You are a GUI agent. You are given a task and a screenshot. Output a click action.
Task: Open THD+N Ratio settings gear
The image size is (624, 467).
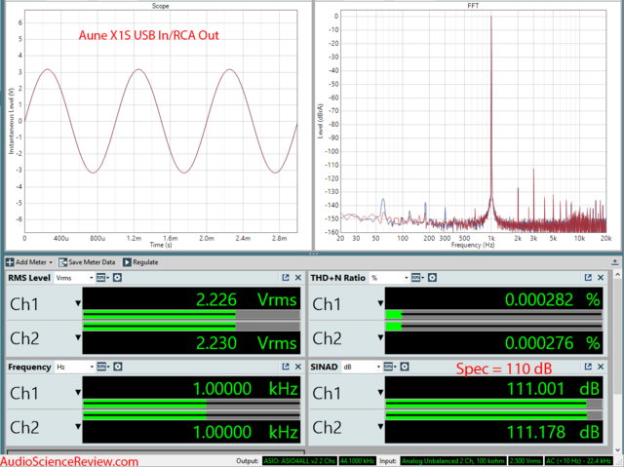tap(432, 278)
